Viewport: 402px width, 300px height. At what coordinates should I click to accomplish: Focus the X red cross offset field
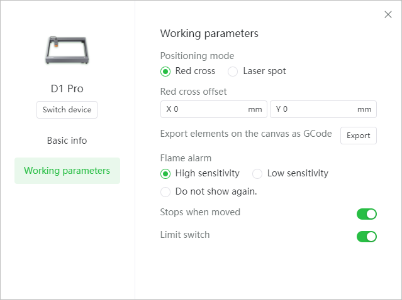213,109
